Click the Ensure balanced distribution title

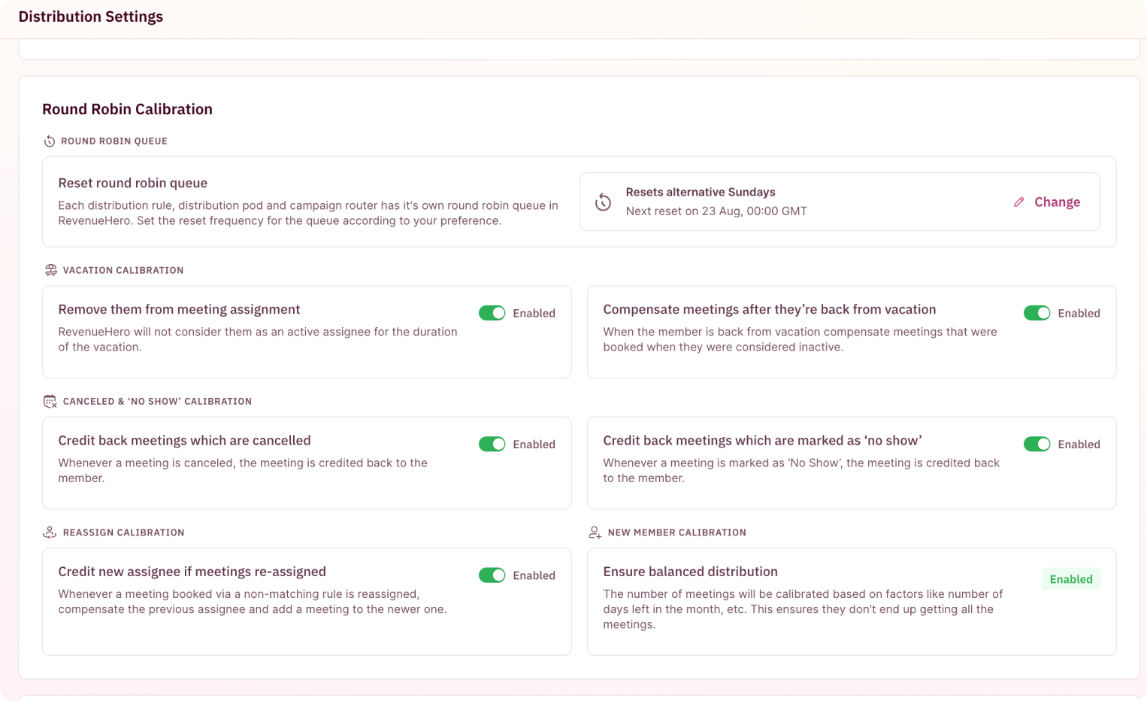[x=690, y=572]
